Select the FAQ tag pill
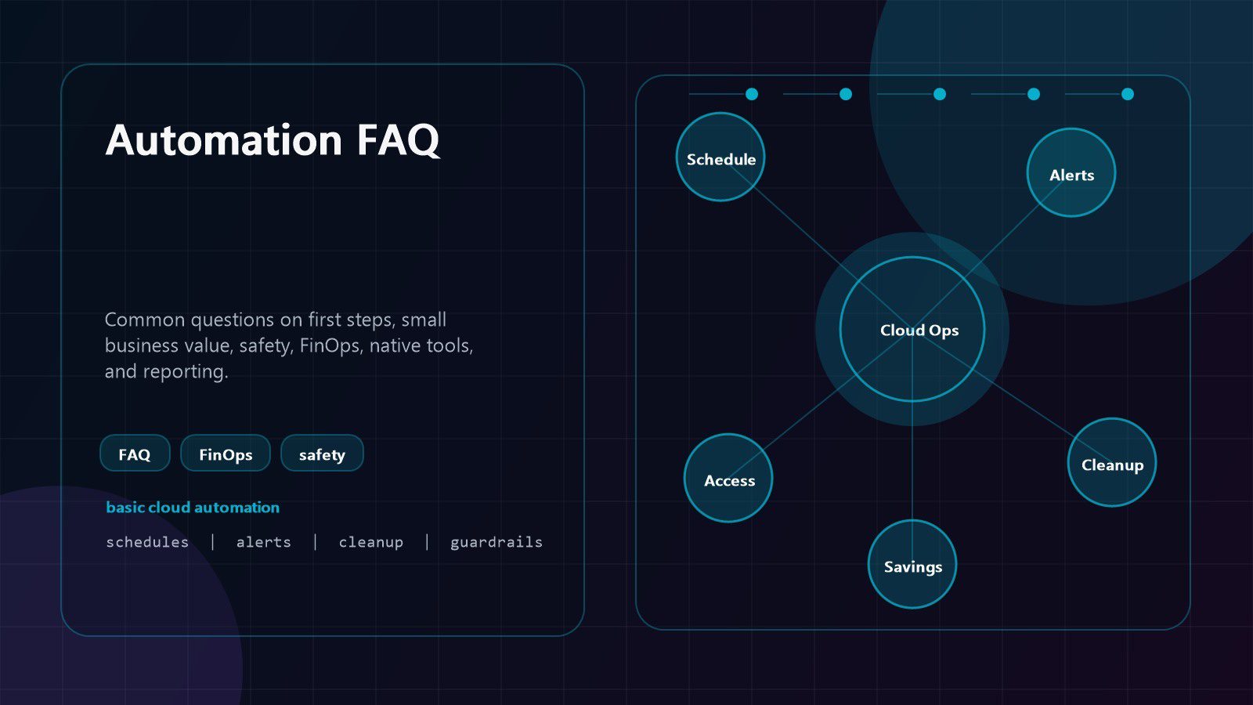Viewport: 1253px width, 705px height. tap(135, 454)
